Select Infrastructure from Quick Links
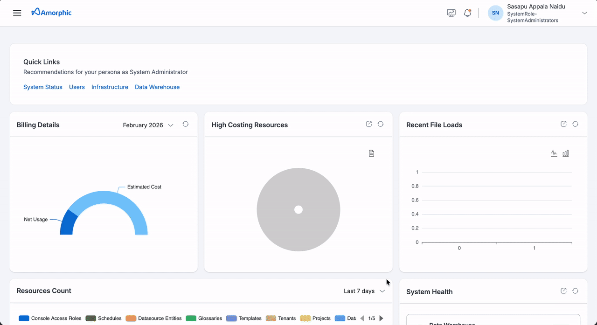This screenshot has height=325, width=597. pyautogui.click(x=110, y=87)
